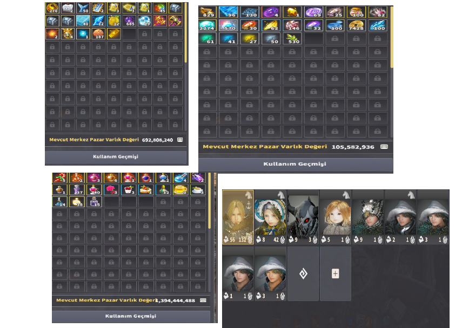Screen dimensions: 462x328
Task: Click the item stack showing 187
Action: [98, 34]
